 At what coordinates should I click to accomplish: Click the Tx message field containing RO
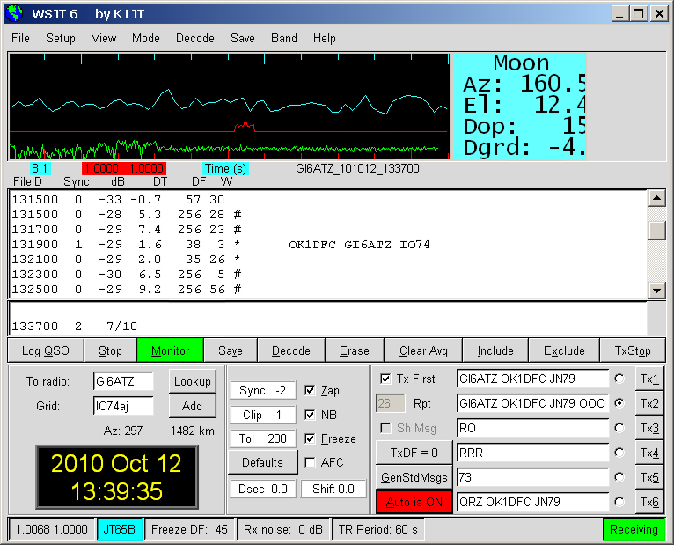(532, 428)
